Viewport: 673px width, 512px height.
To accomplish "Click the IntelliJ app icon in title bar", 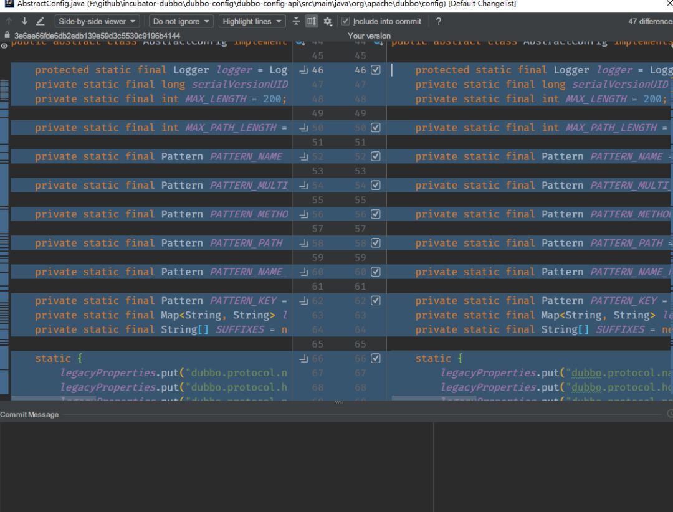I will click(9, 4).
